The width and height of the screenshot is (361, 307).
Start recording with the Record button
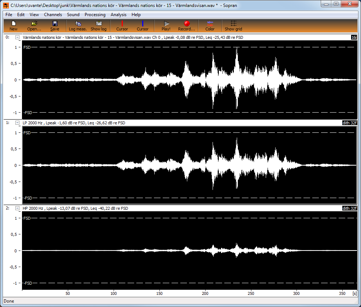[x=187, y=26]
